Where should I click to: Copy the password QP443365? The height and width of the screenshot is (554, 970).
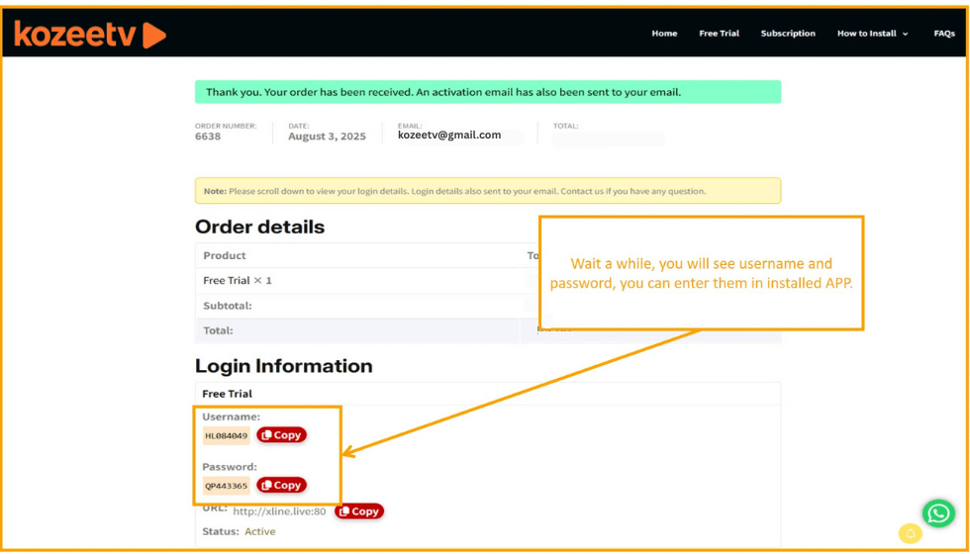(282, 485)
